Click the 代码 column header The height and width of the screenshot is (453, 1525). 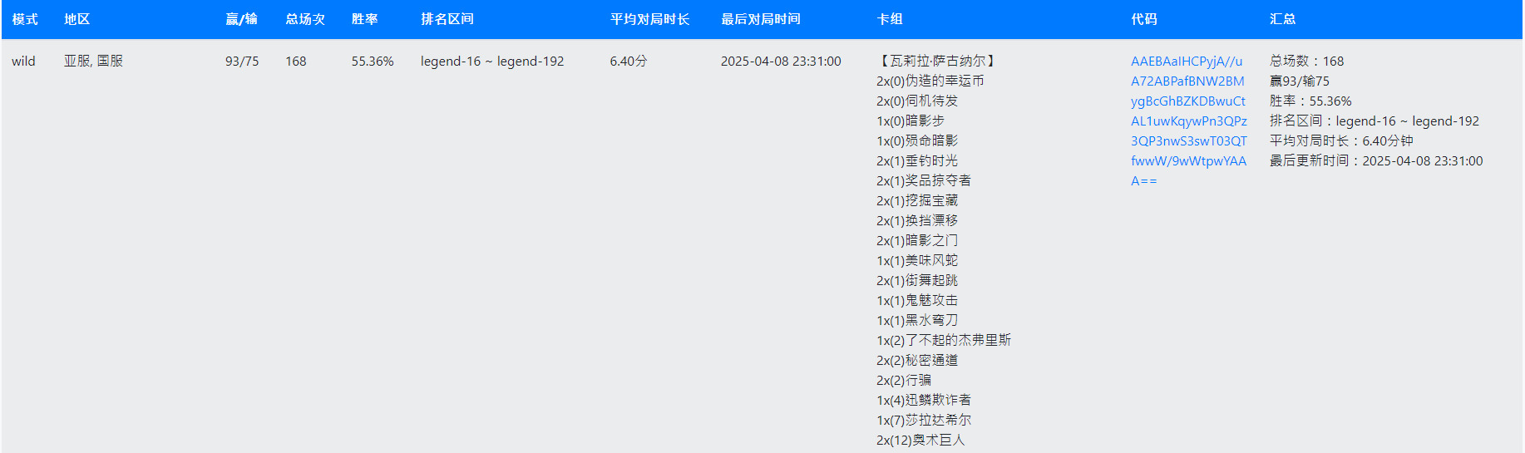(1143, 19)
